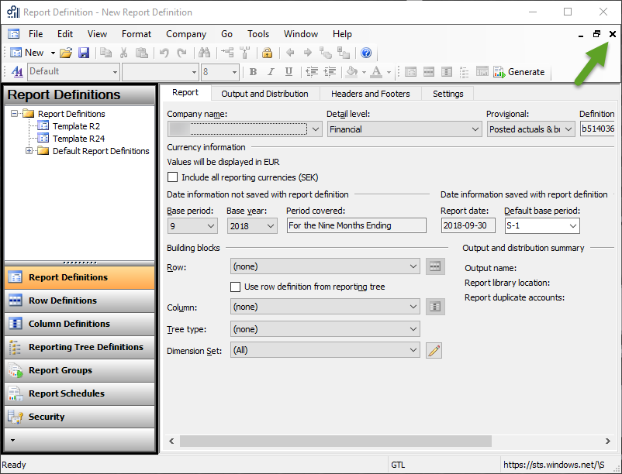Toggle bold formatting
Image resolution: width=622 pixels, height=474 pixels.
tap(253, 72)
